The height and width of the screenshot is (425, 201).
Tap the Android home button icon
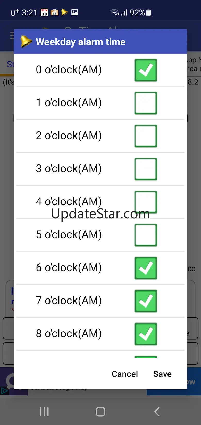100,412
